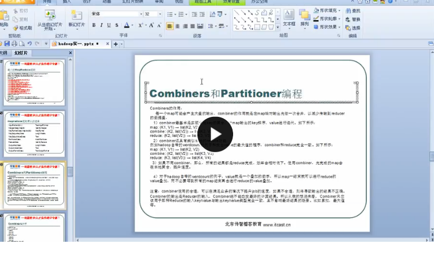
Task: Click the Copy (复制) icon
Action: pyautogui.click(x=16, y=20)
